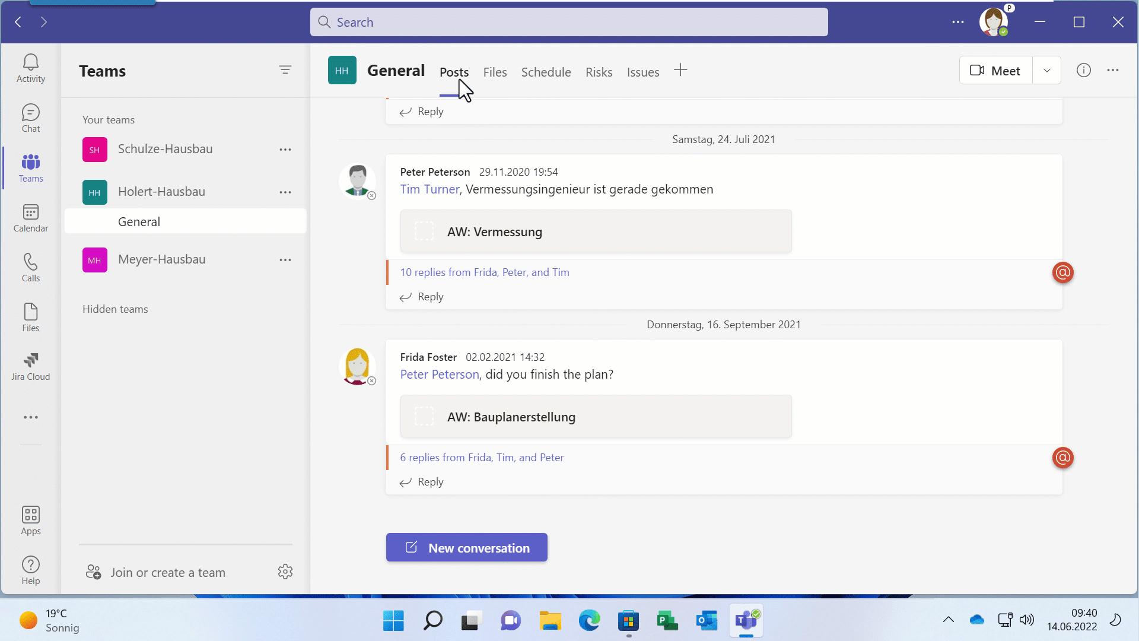Click the Search box

coord(569,23)
